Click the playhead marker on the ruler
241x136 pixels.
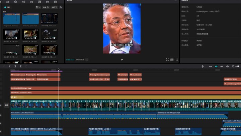point(59,70)
